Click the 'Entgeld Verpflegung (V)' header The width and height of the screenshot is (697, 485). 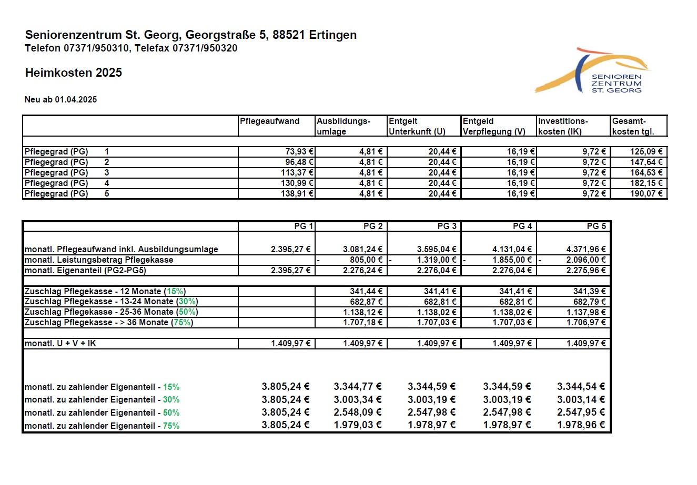tap(494, 126)
